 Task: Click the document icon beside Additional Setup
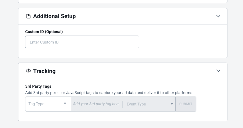[28, 16]
